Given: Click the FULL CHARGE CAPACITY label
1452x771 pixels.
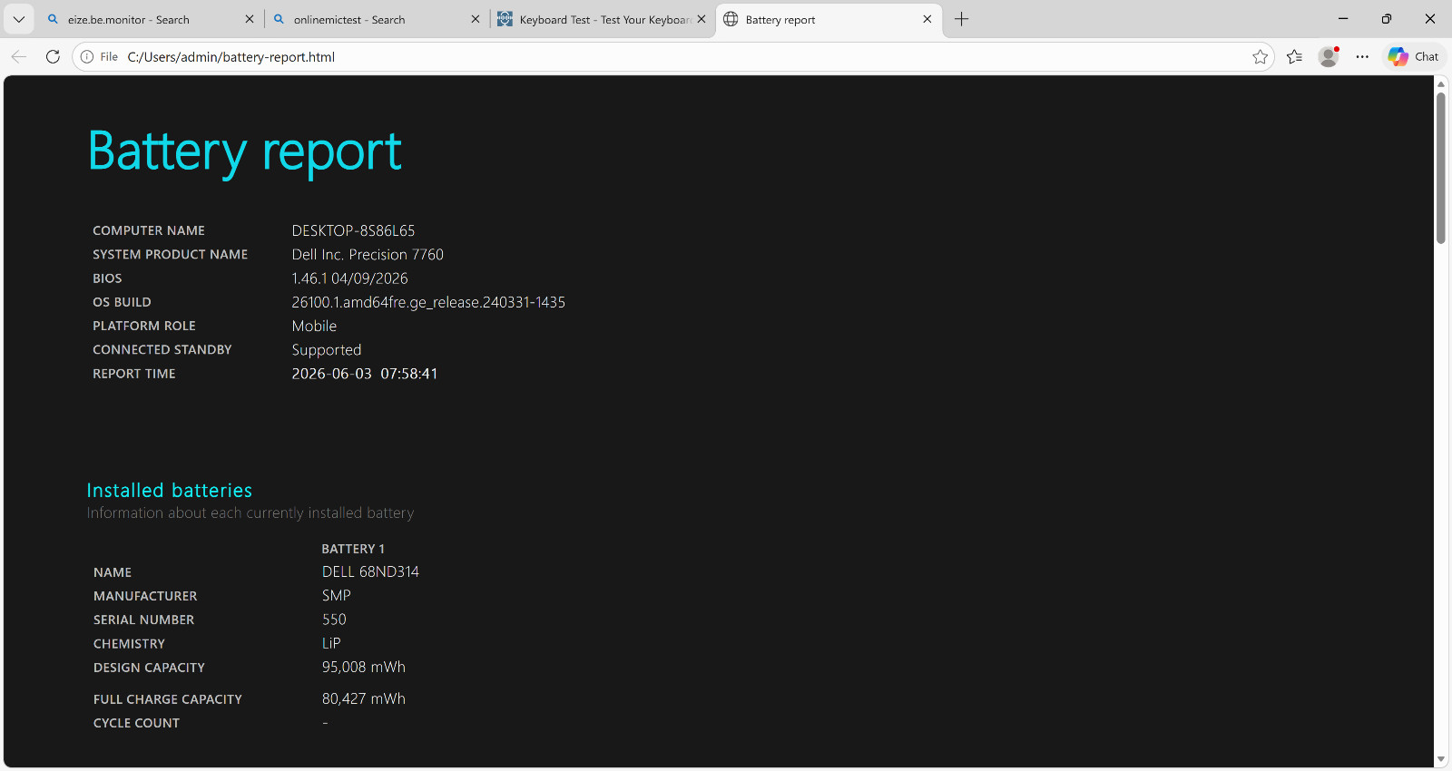Looking at the screenshot, I should click(x=168, y=699).
